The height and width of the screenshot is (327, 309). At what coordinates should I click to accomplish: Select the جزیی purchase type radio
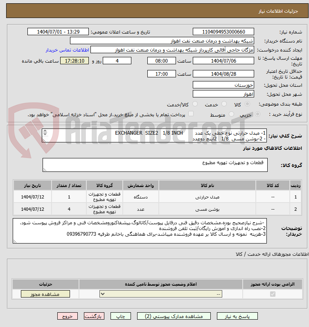(258, 114)
